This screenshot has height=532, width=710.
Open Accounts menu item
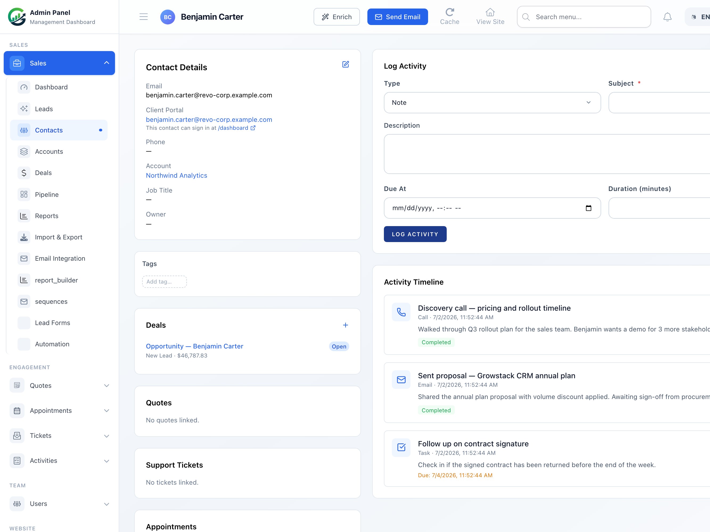click(59, 151)
